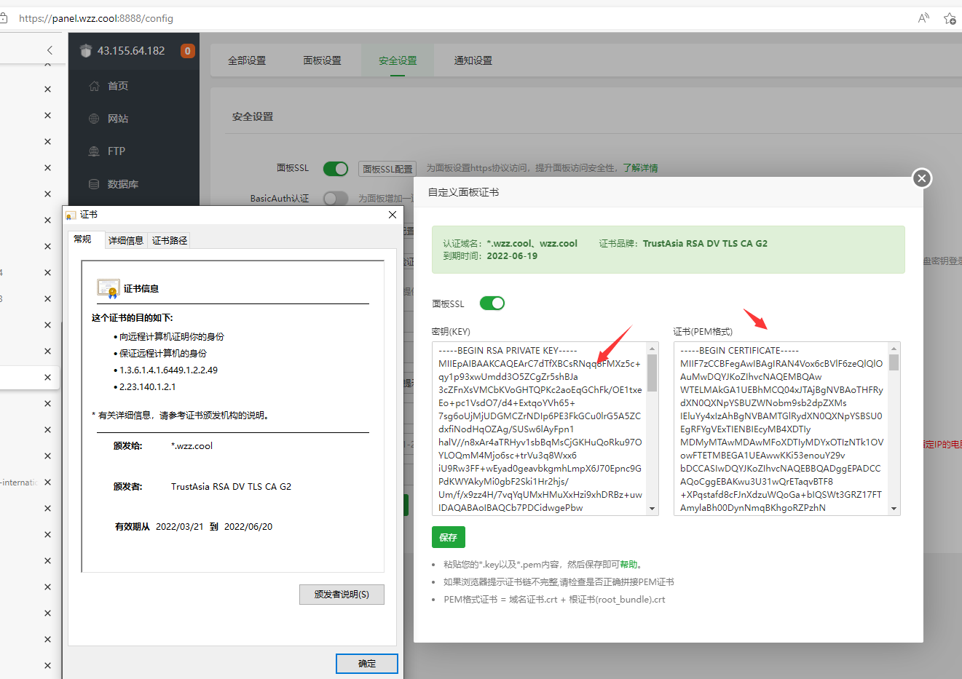Screen dimensions: 962x679
Task: Click the certificate icon next to 证书信息
Action: pos(109,289)
